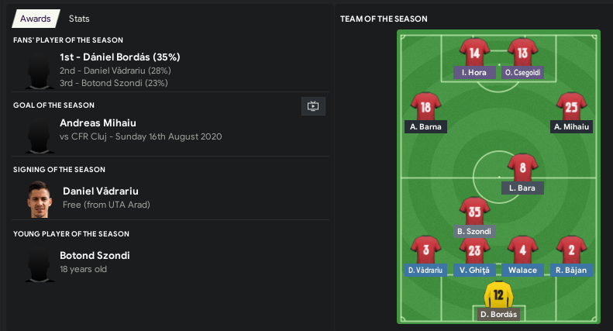613x331 pixels.
Task: Click D. Vădrariu's number 3 shirt icon
Action: [425, 250]
